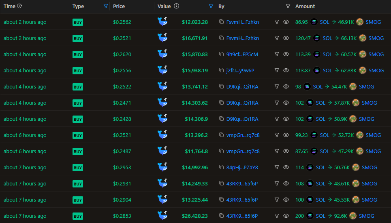Image resolution: width=391 pixels, height=223 pixels.
Task: Open vmpGn...rg7c8 wallet in $11,764.8 row
Action: click(x=243, y=151)
